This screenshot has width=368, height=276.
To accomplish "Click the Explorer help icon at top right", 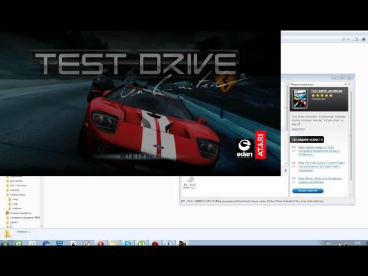I will 364,39.
